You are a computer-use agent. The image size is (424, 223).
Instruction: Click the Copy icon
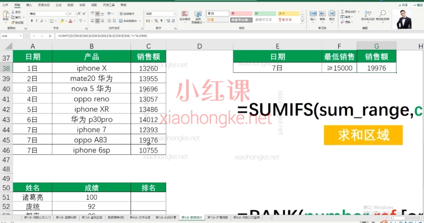[13, 17]
